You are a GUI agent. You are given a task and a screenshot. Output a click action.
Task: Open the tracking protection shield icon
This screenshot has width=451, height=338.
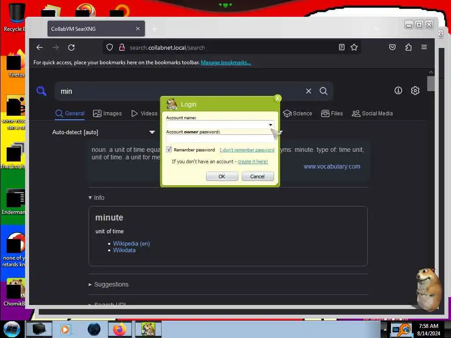click(x=110, y=48)
